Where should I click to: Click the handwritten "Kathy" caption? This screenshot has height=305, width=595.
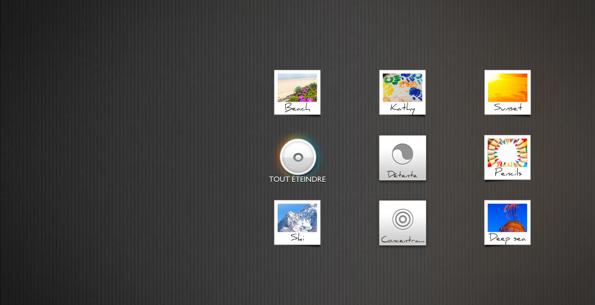(x=402, y=108)
